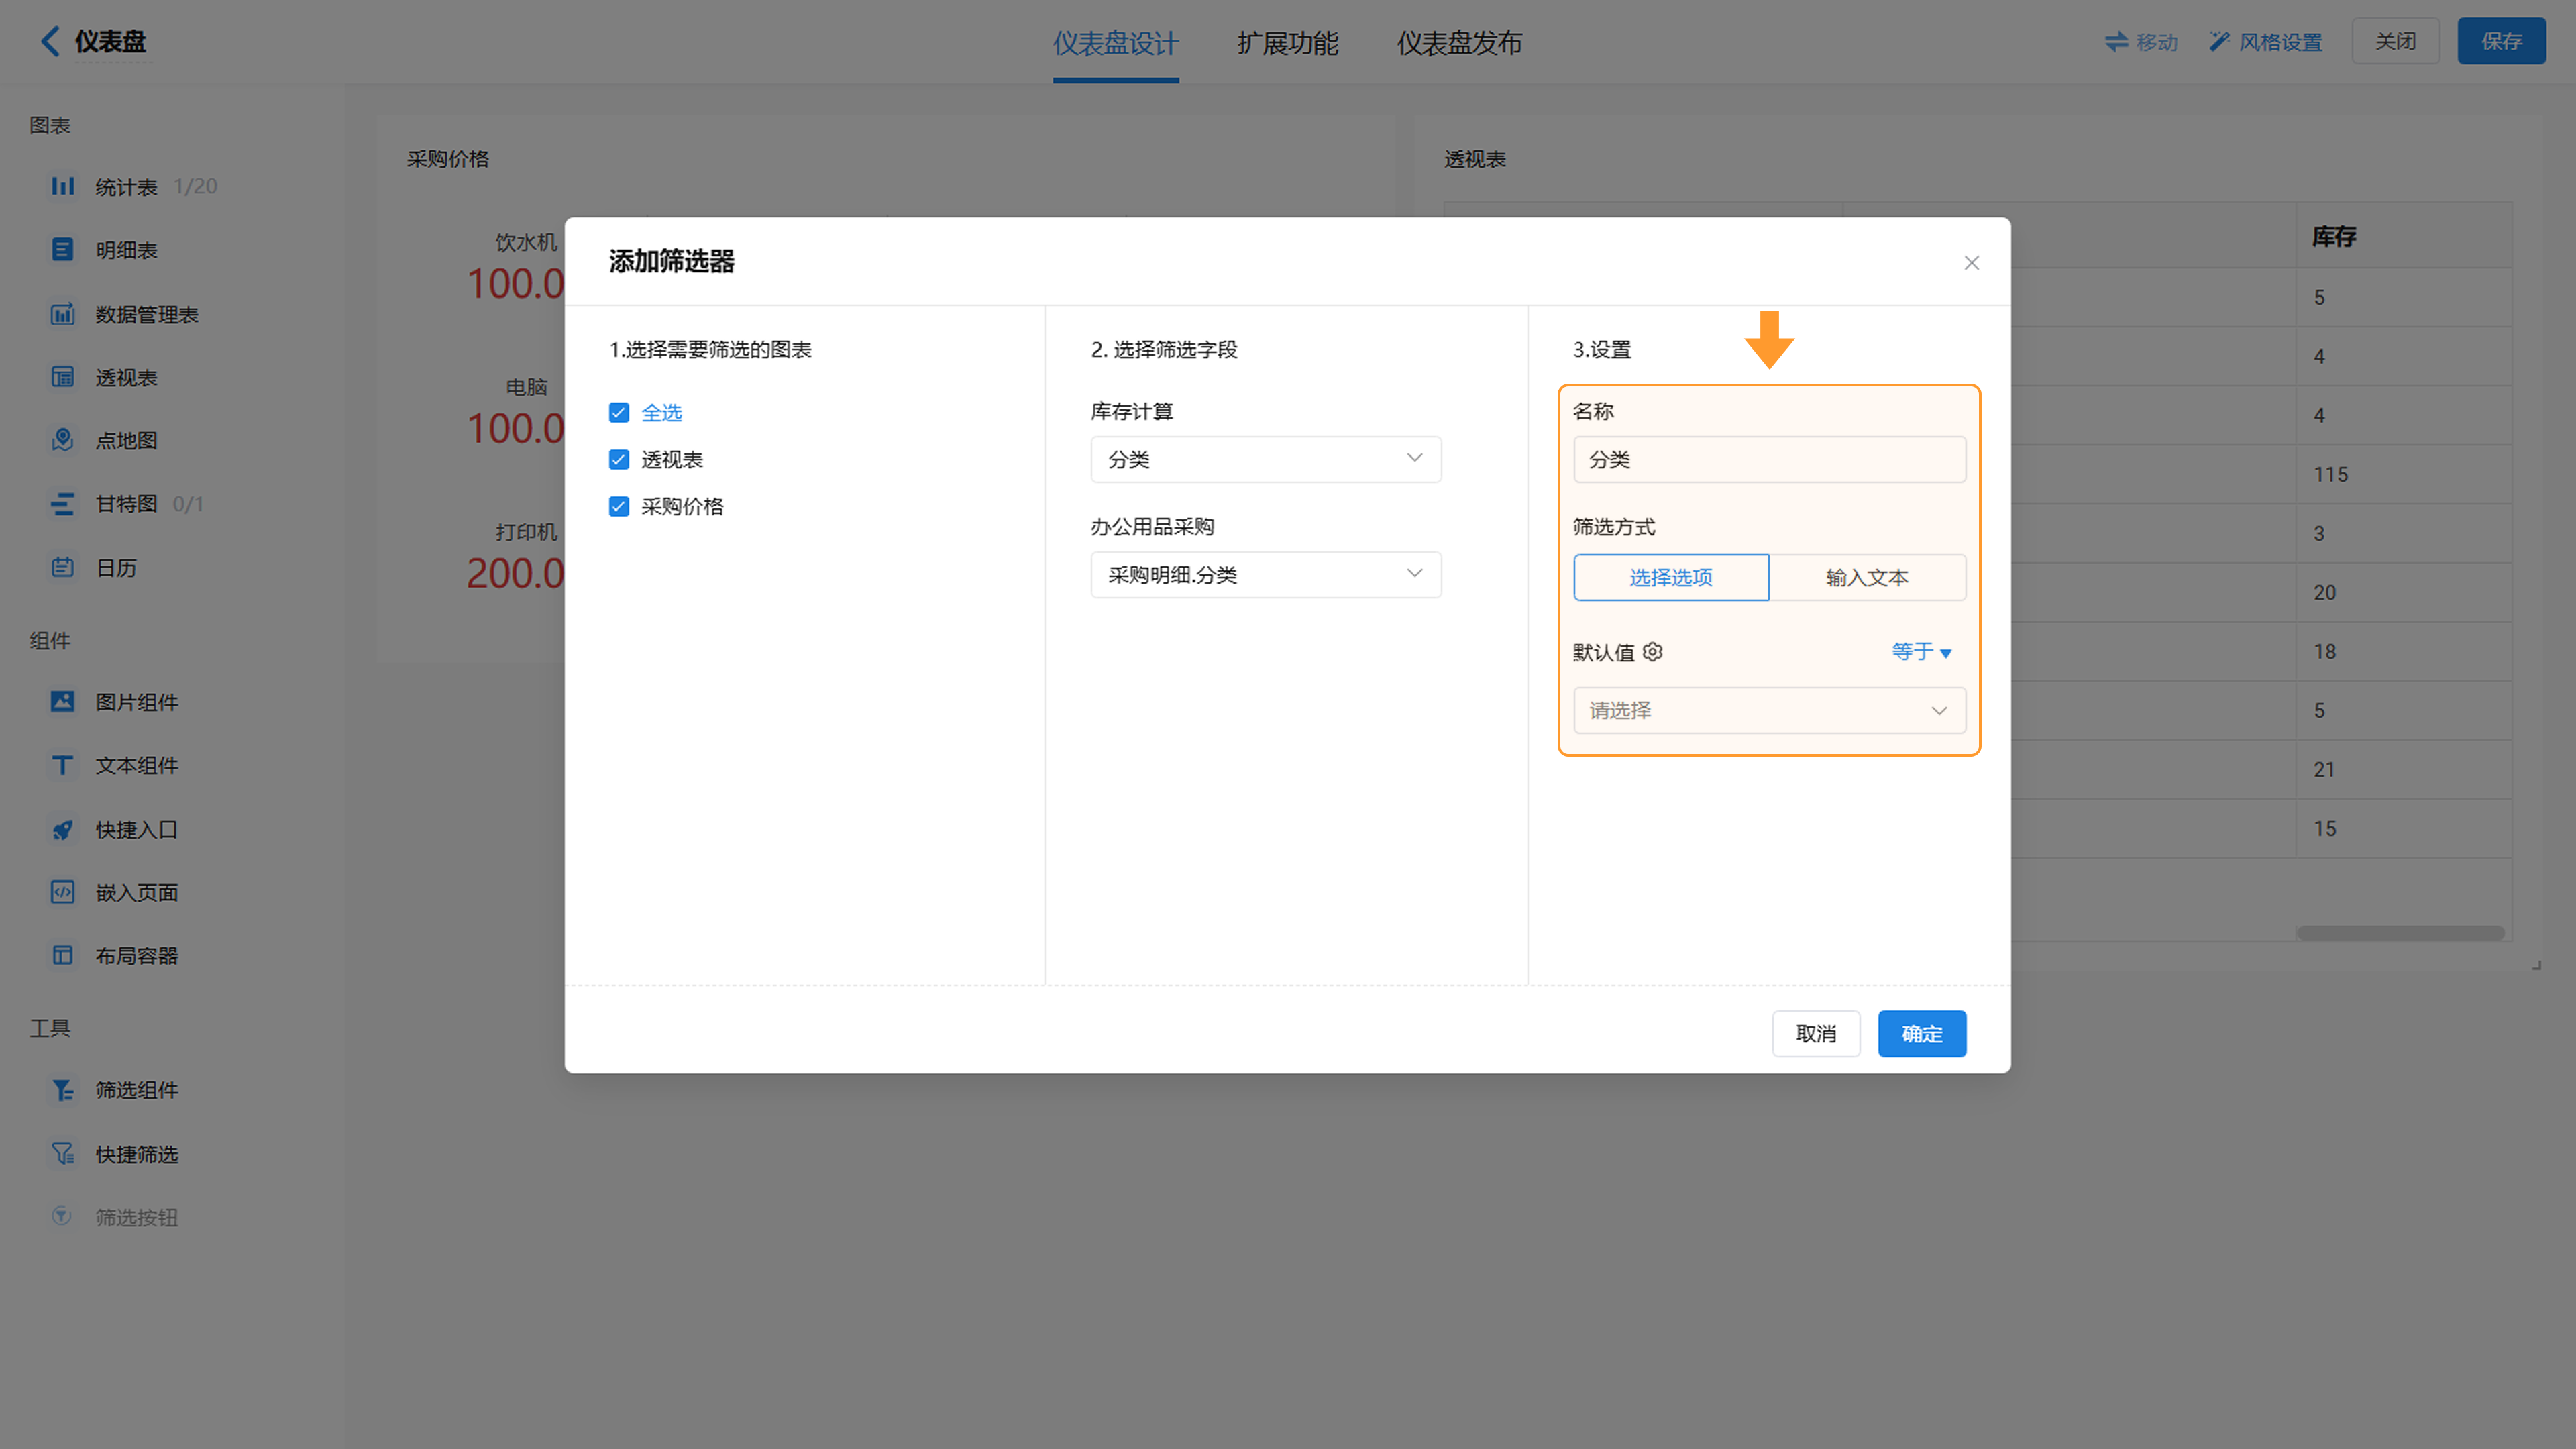Select the 日历 calendar icon

pos(63,567)
